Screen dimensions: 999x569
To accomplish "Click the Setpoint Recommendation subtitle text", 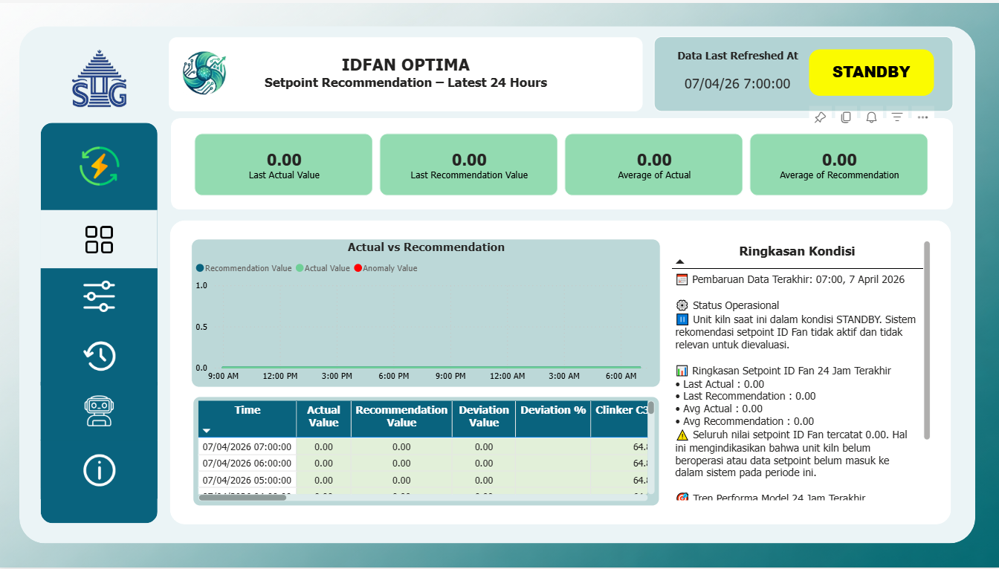I will pyautogui.click(x=405, y=83).
